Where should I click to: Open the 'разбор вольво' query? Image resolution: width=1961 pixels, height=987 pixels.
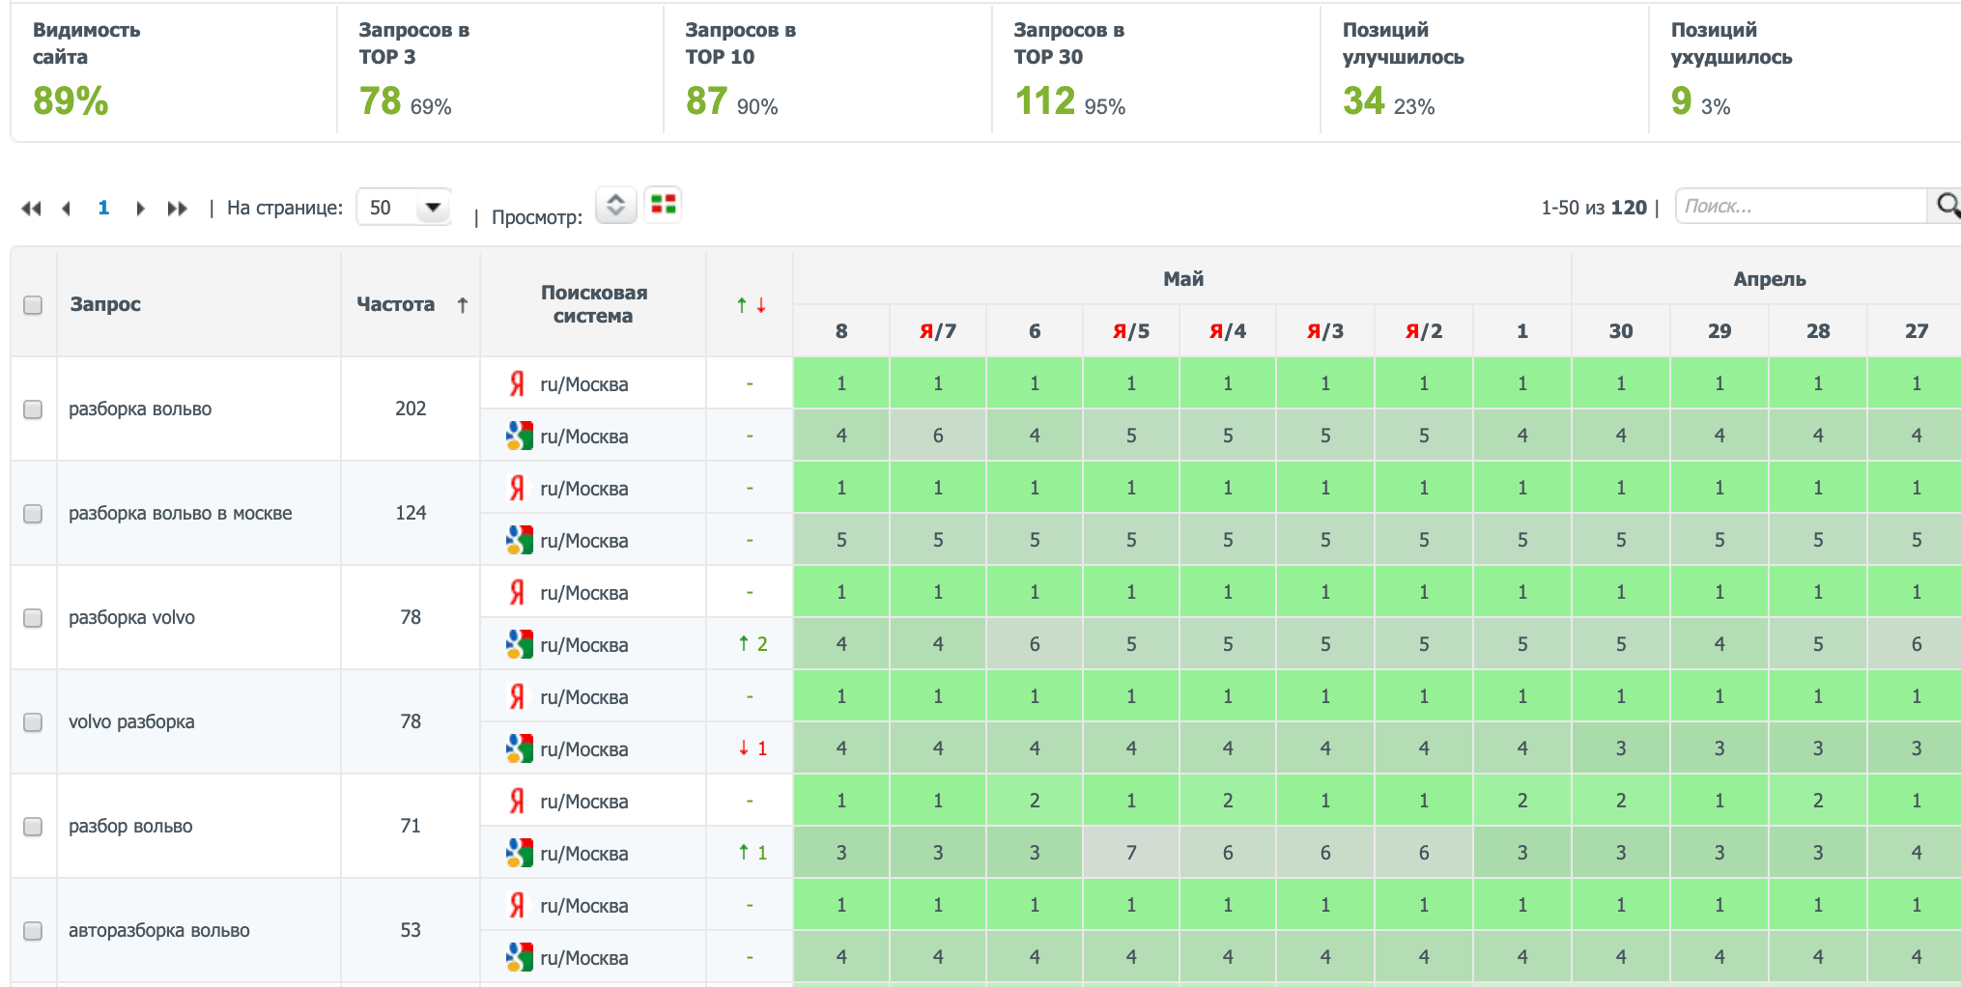click(x=130, y=827)
